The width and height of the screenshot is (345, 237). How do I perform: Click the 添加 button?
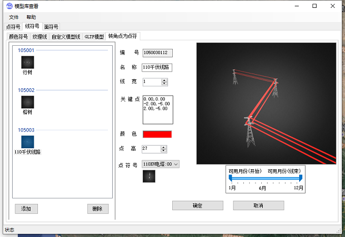click(x=26, y=209)
